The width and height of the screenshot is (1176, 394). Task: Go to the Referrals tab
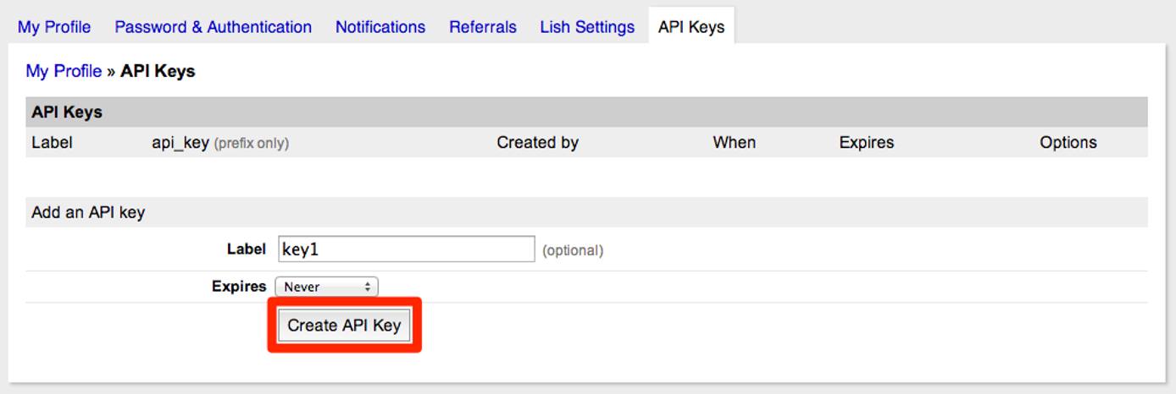(483, 27)
